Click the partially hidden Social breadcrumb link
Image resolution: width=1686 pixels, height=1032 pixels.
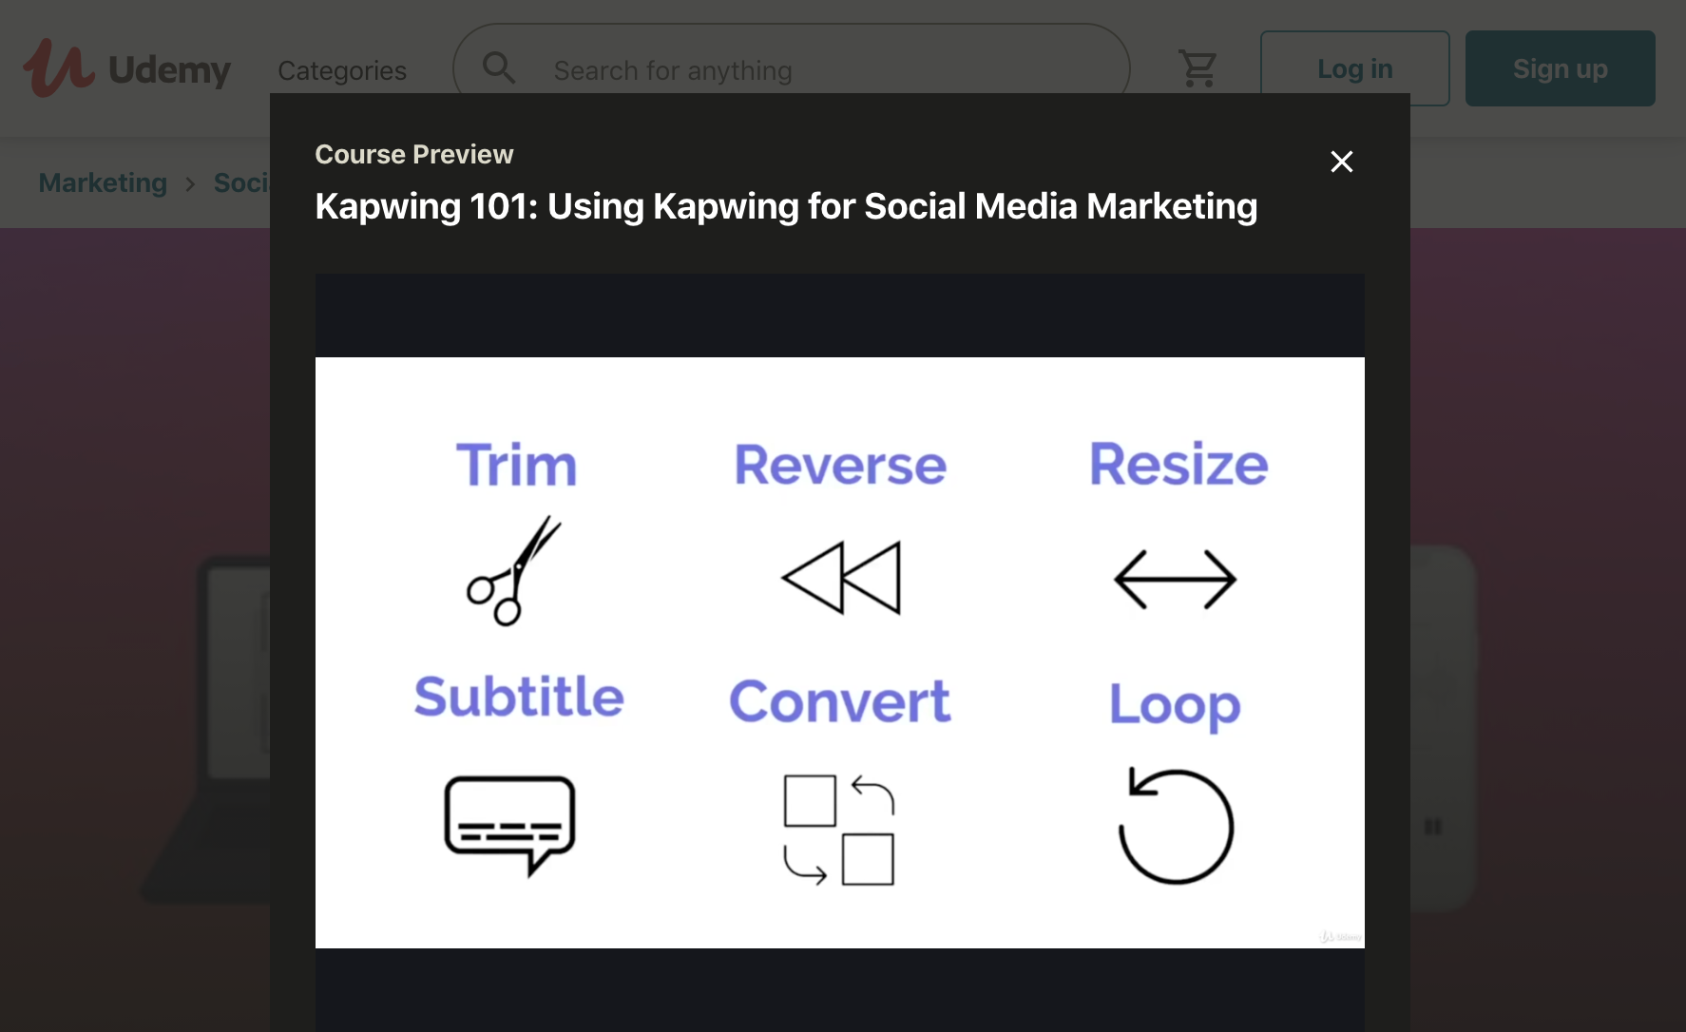241,182
